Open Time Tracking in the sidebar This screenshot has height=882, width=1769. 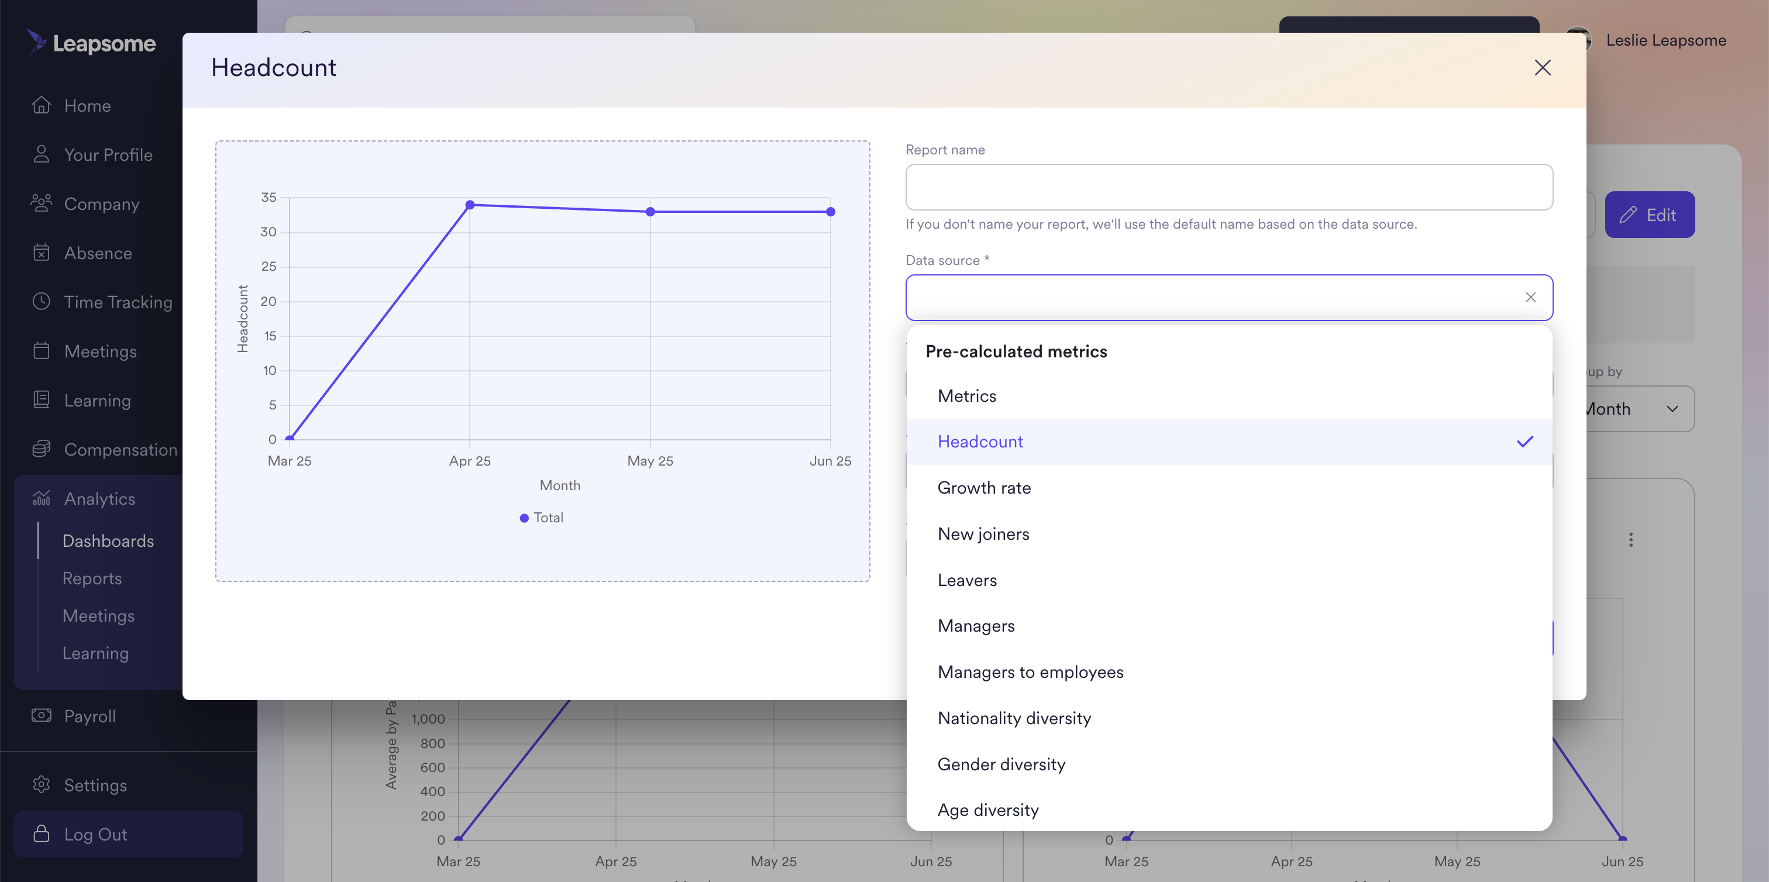point(118,302)
